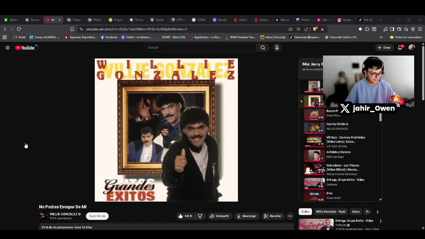Open Apuestas Deportivas bookmark

[x=81, y=37]
